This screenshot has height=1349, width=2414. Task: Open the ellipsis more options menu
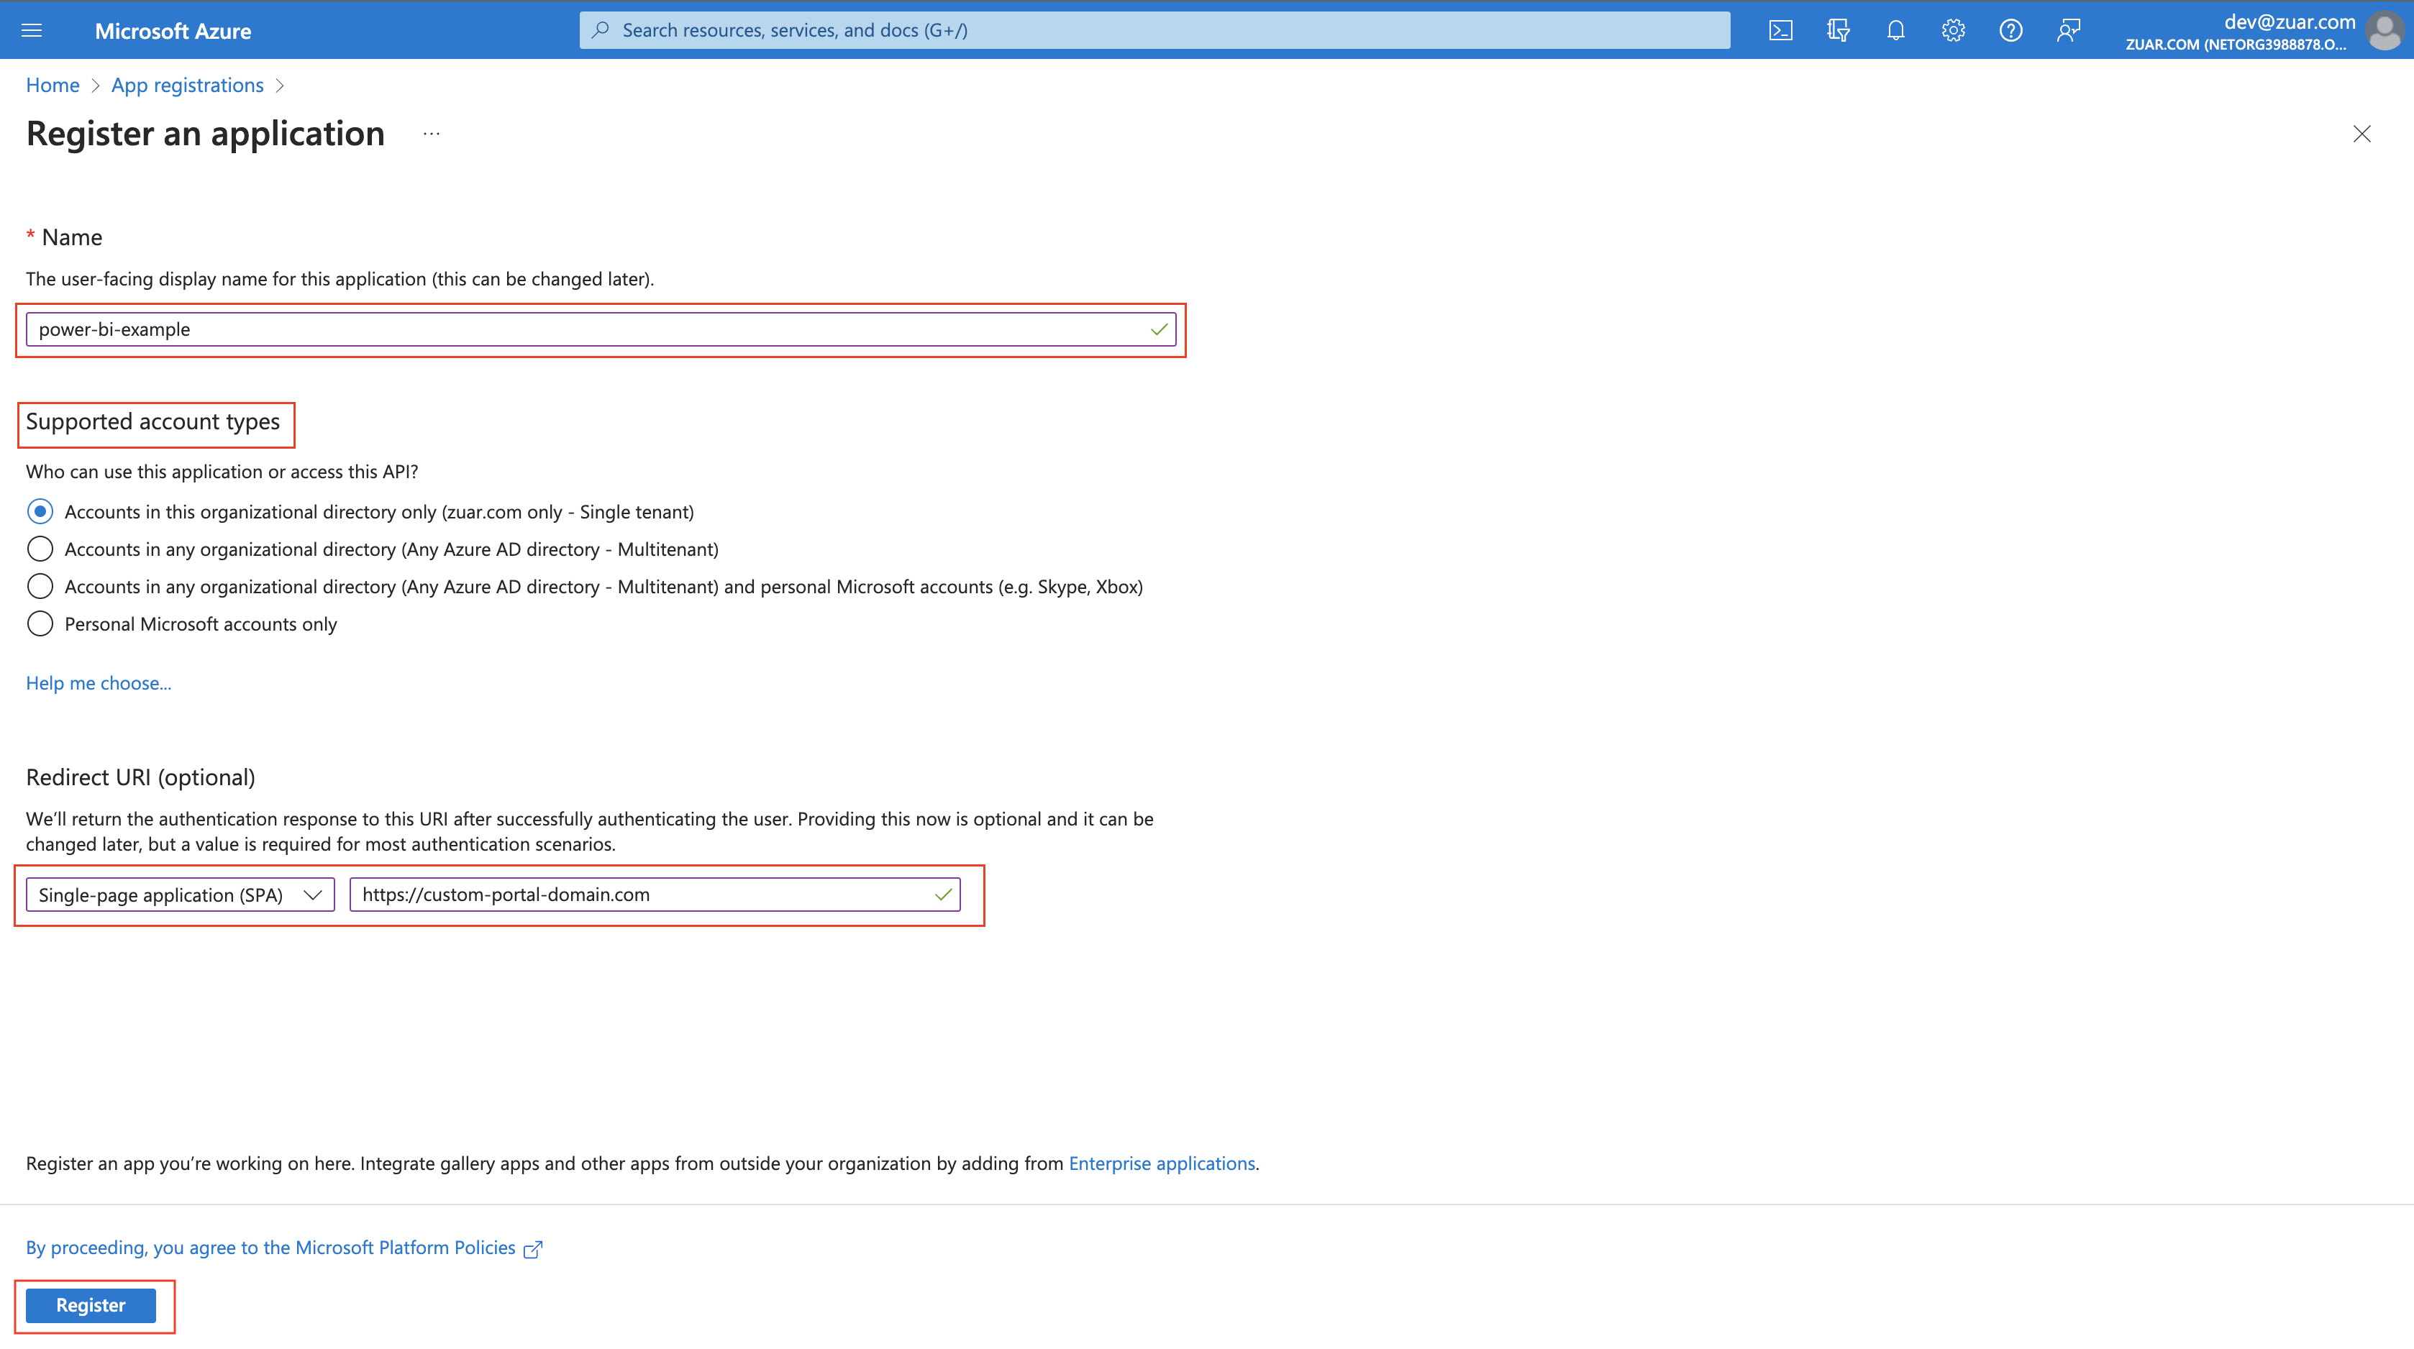[431, 134]
